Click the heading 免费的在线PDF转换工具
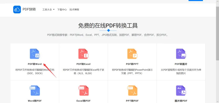The image size is (219, 103). [108, 26]
